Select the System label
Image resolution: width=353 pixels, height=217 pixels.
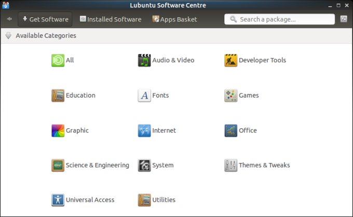tap(163, 165)
